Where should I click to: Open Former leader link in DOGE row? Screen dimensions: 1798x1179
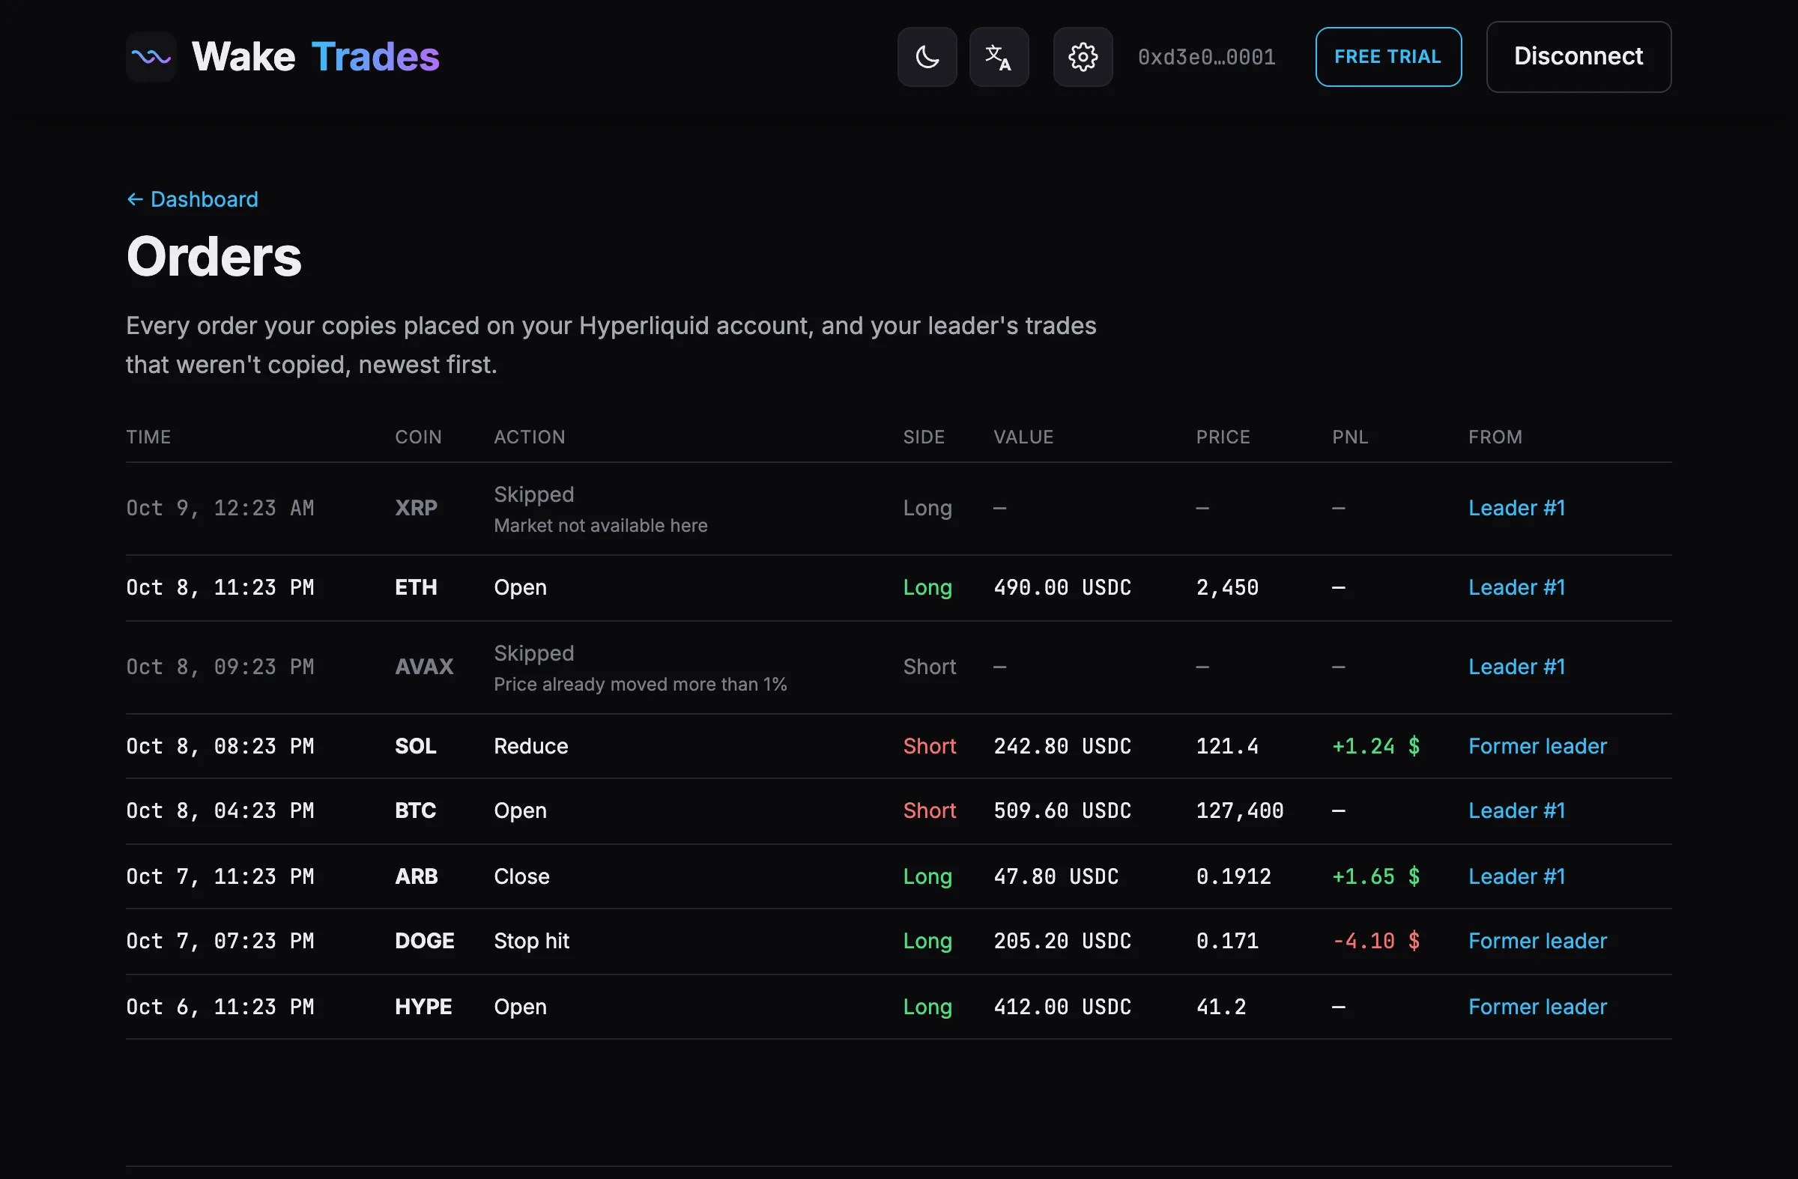coord(1537,941)
